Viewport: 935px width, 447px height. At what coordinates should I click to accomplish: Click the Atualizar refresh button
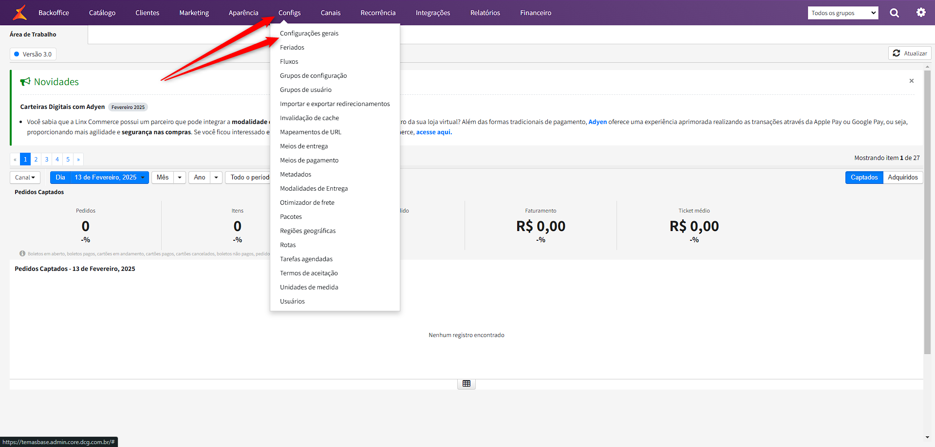coord(909,54)
